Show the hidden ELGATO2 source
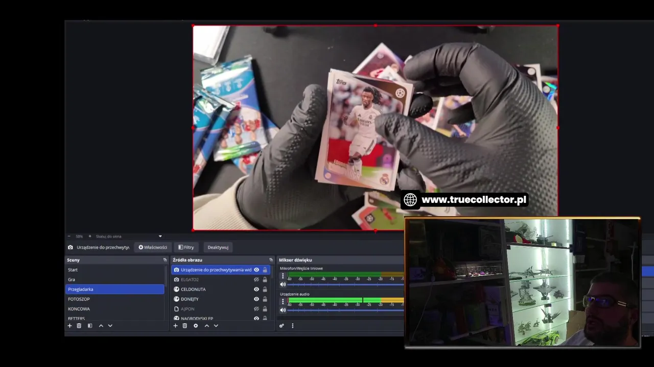Viewport: 654px width, 367px height. 256,279
